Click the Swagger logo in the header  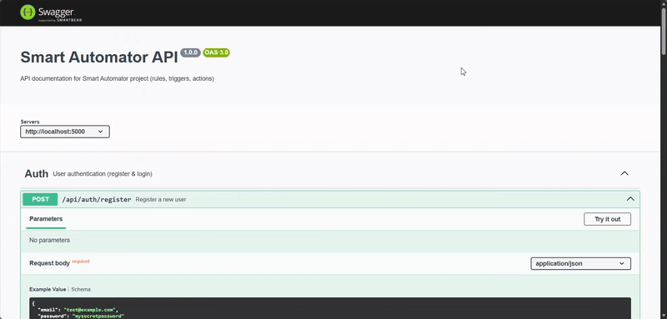pos(51,12)
